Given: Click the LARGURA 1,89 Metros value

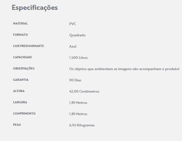Looking at the screenshot, I should (x=78, y=103).
